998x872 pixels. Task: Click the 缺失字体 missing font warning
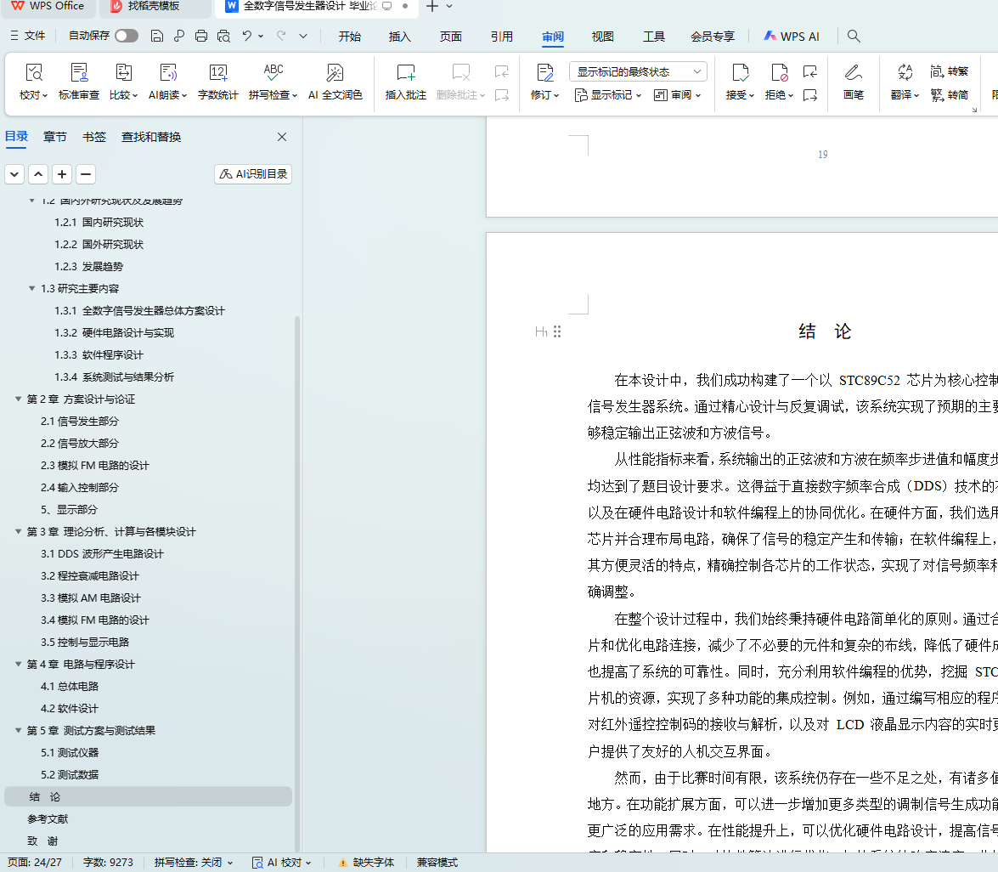(x=367, y=863)
